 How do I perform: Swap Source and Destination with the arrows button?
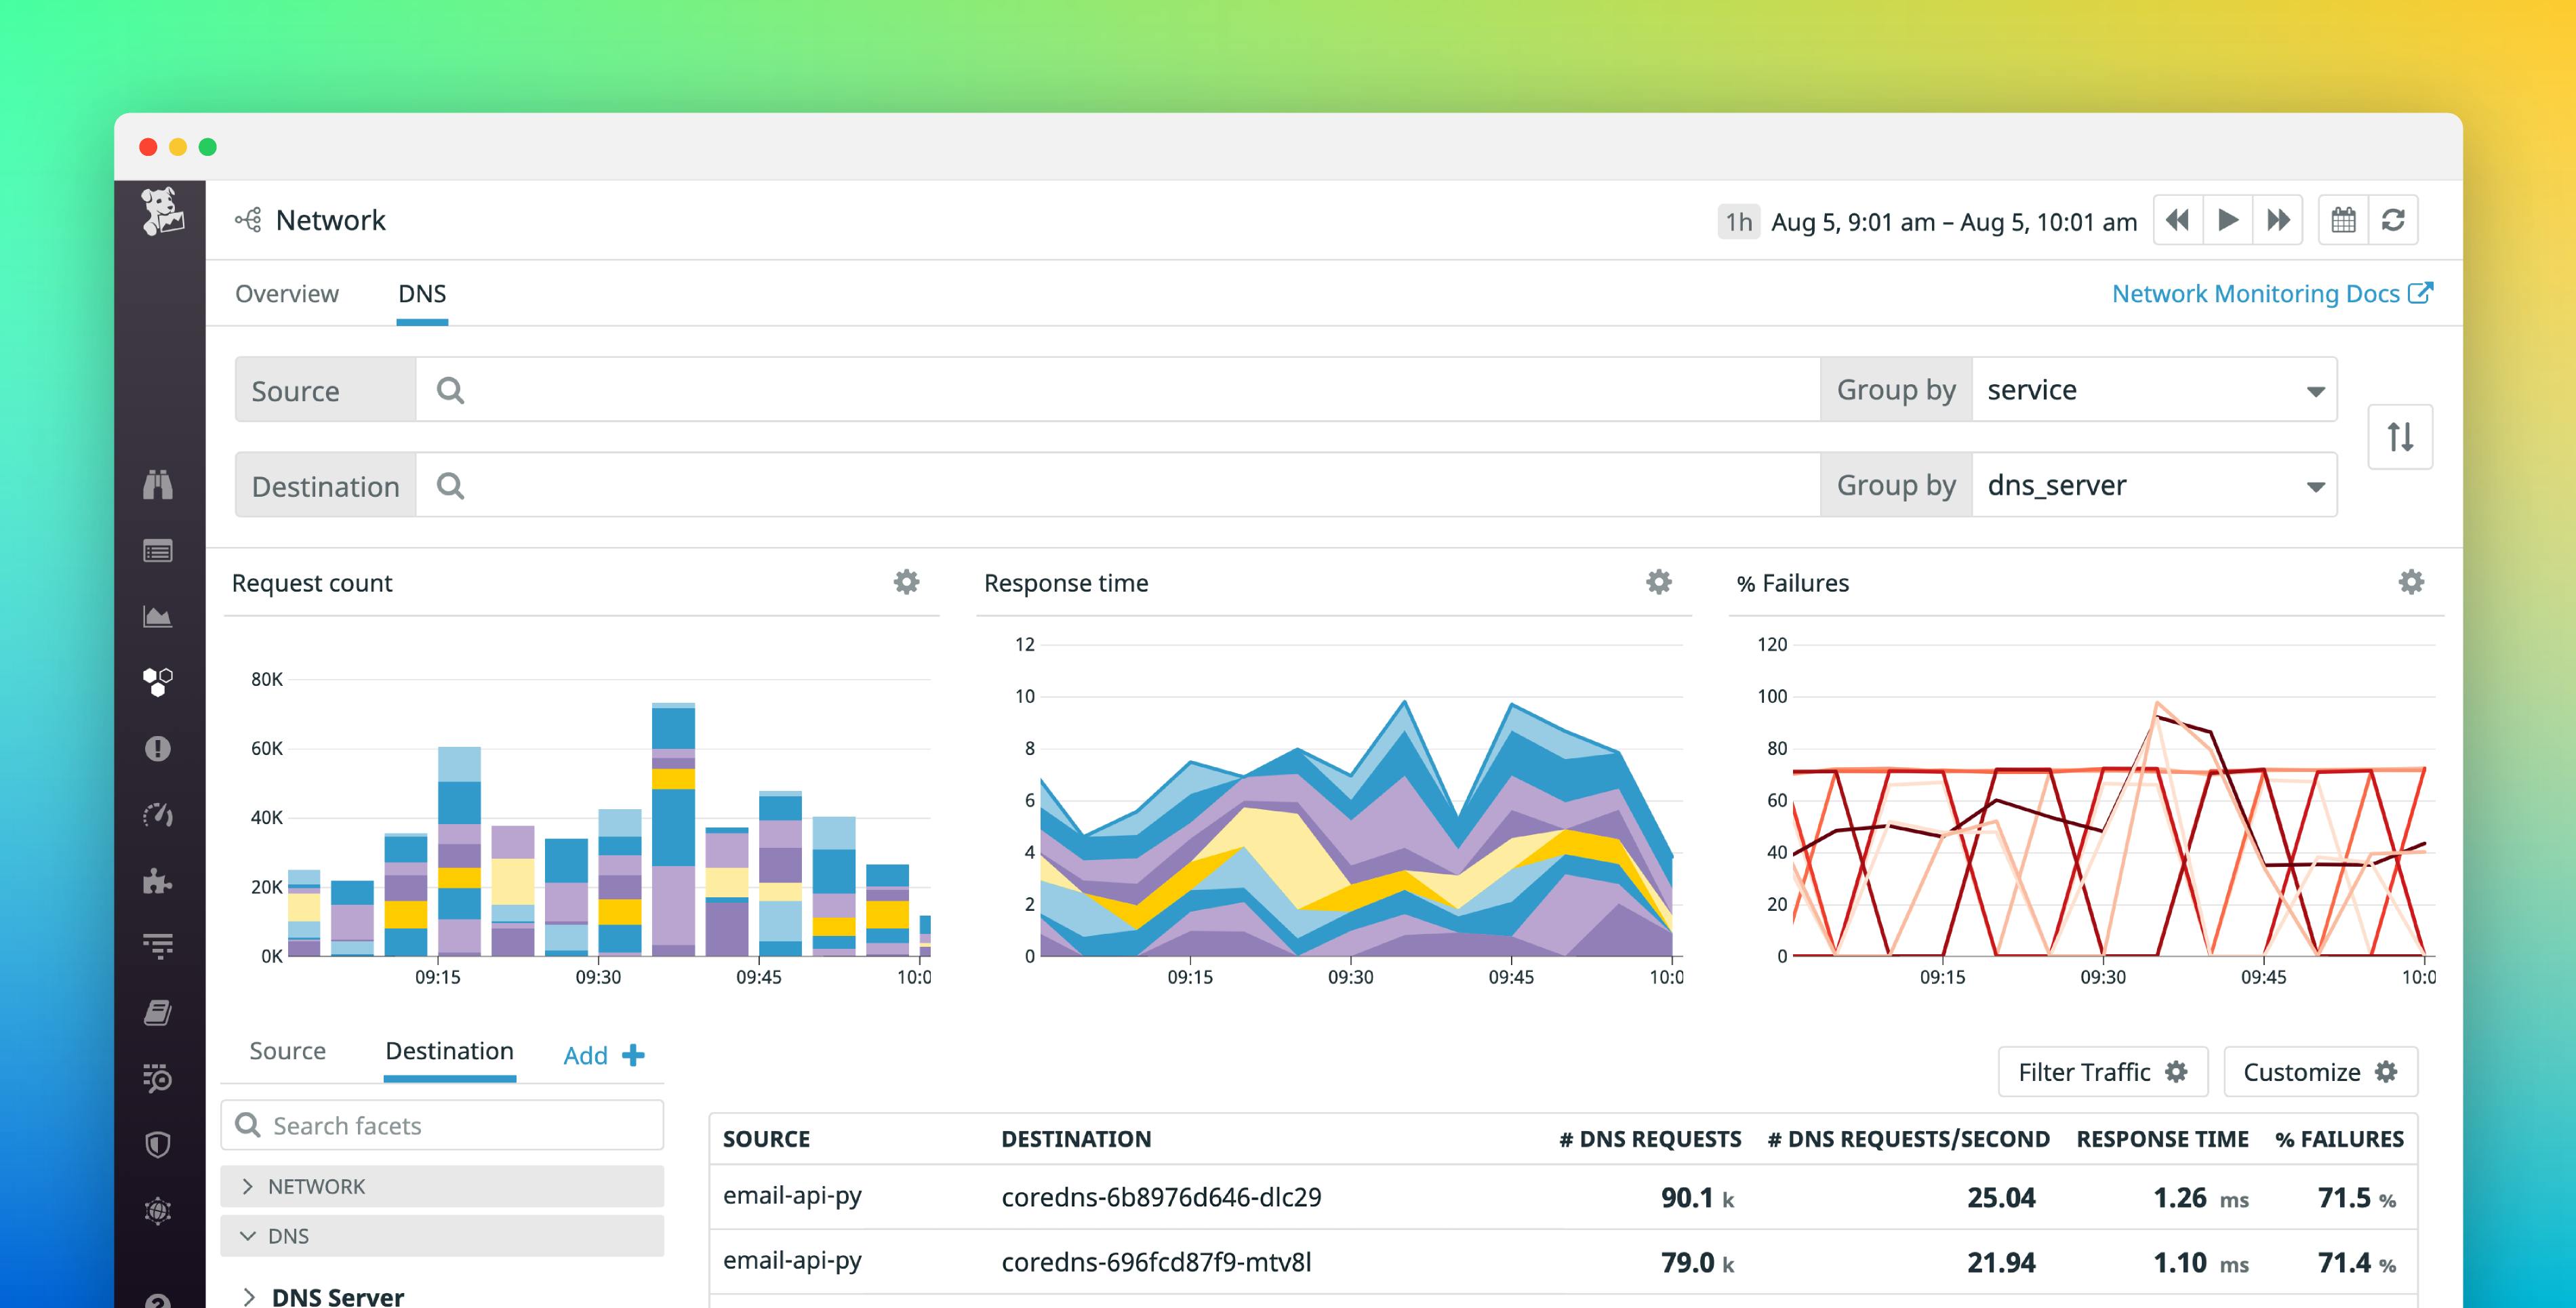[x=2400, y=436]
